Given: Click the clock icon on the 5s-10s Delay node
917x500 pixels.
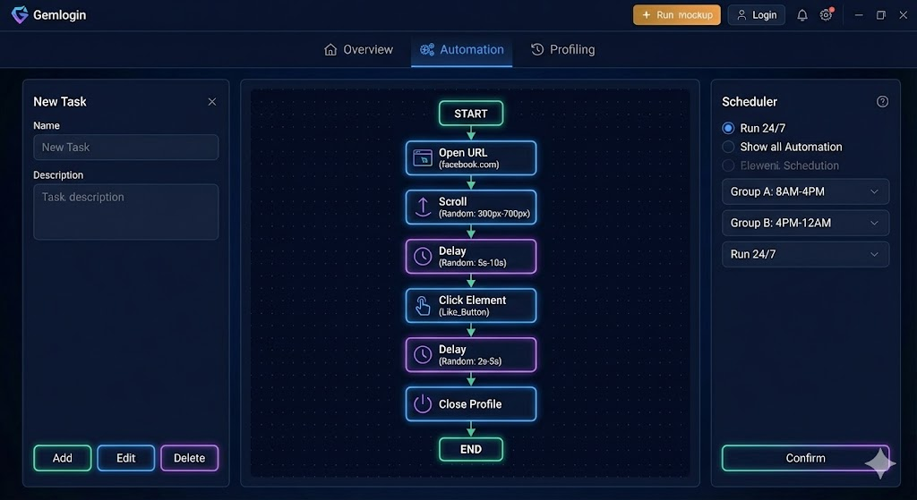Looking at the screenshot, I should 423,257.
